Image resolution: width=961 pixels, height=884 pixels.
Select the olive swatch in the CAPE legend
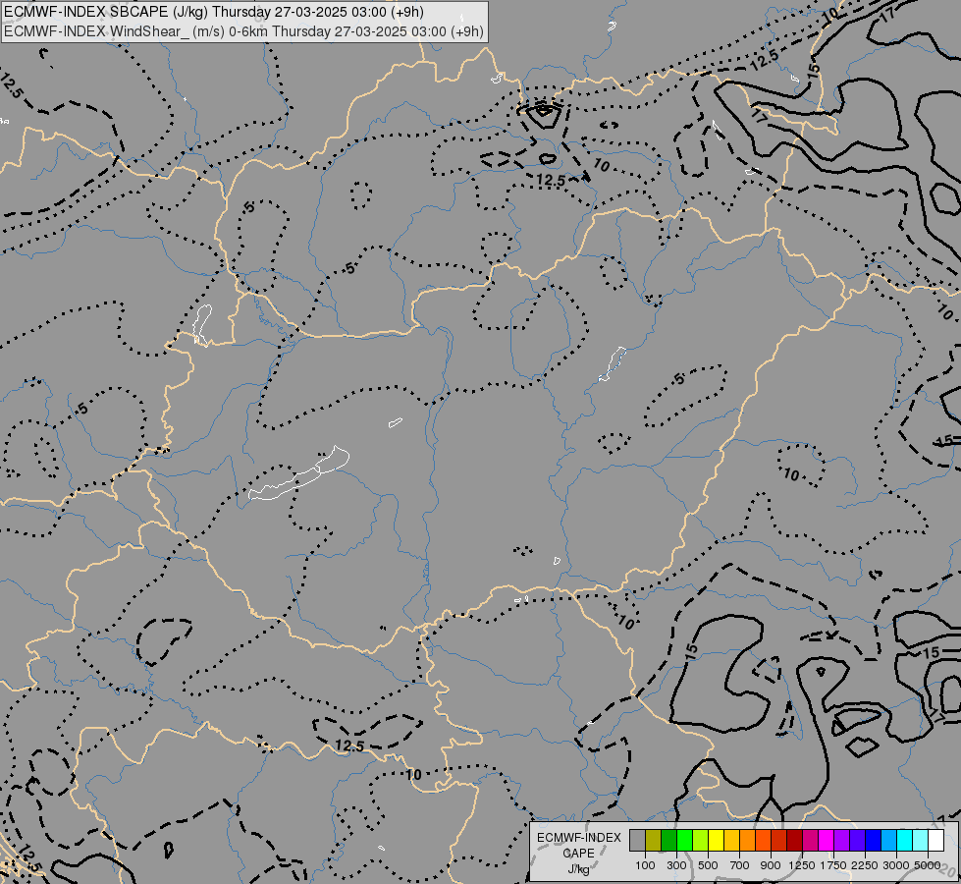point(654,840)
